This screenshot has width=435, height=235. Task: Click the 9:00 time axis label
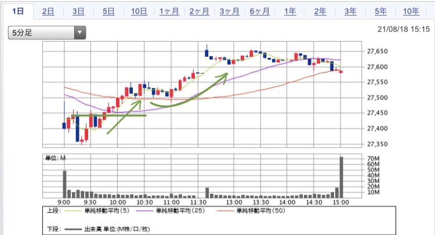pyautogui.click(x=64, y=203)
